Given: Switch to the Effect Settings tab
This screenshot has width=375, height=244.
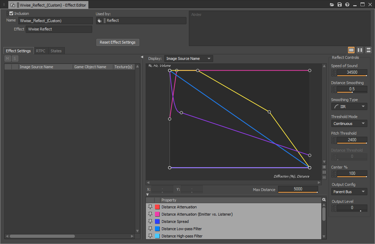Looking at the screenshot, I should click(x=18, y=51).
